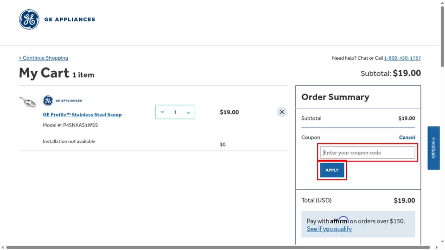Click the My Cart heading
This screenshot has width=445, height=250.
pyautogui.click(x=44, y=73)
